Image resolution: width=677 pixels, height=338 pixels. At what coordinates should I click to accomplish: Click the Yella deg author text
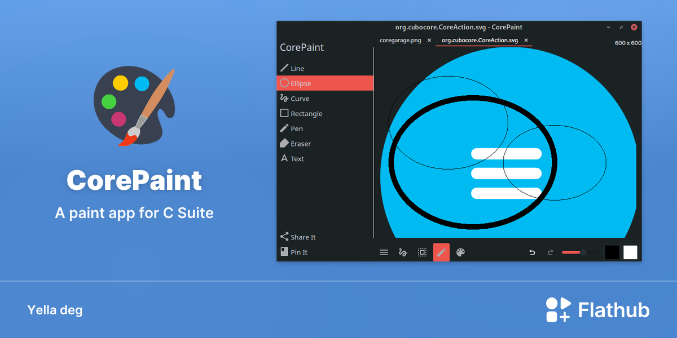point(55,310)
